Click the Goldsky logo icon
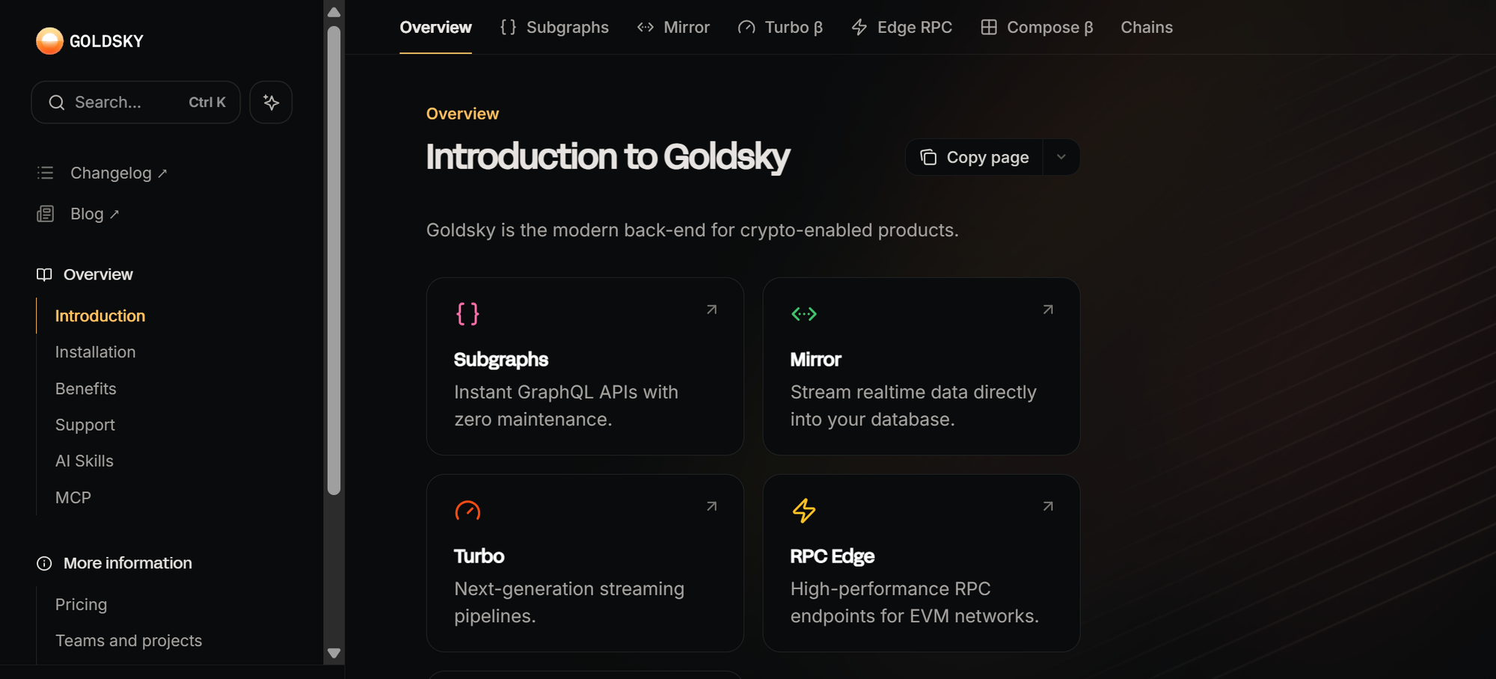The image size is (1496, 679). pyautogui.click(x=49, y=40)
